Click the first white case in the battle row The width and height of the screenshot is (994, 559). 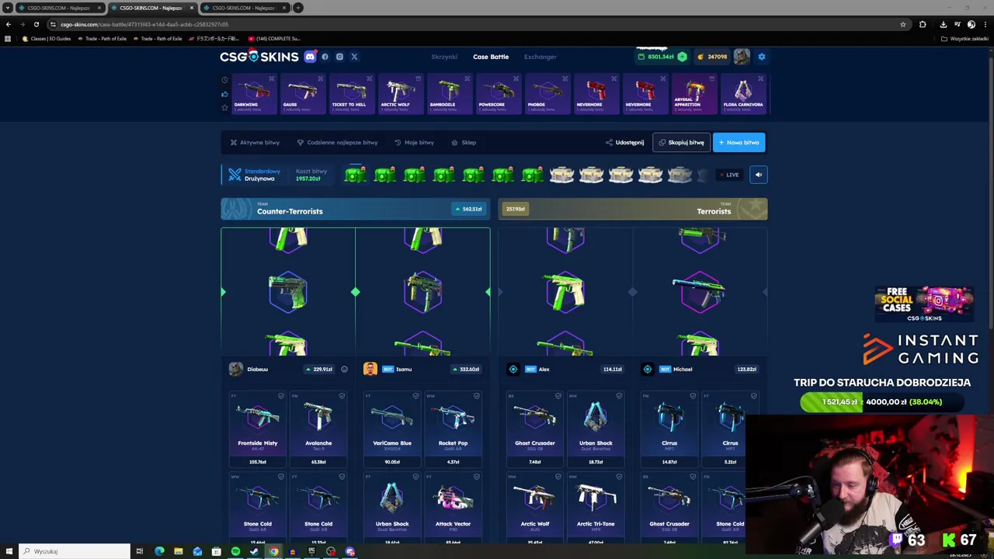561,175
